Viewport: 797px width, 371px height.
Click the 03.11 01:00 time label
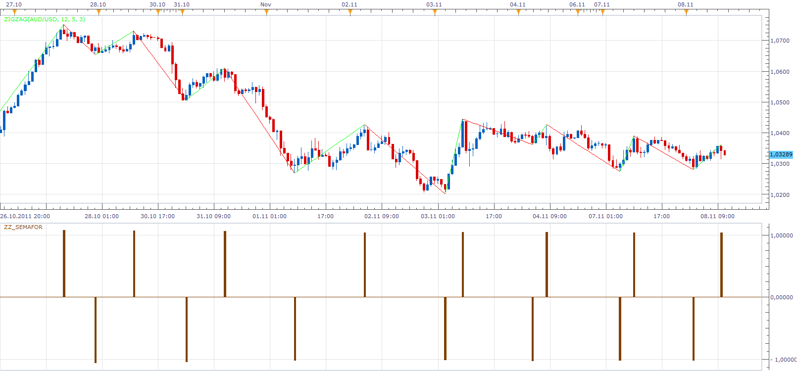pyautogui.click(x=438, y=216)
